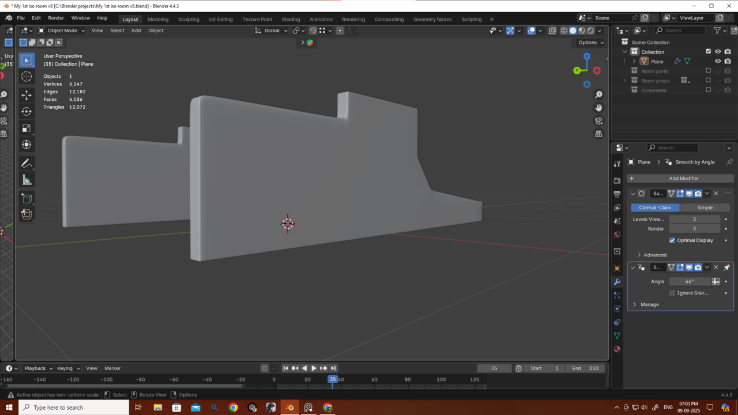Select the Move tool in toolbar
This screenshot has height=415, width=738.
[x=27, y=95]
